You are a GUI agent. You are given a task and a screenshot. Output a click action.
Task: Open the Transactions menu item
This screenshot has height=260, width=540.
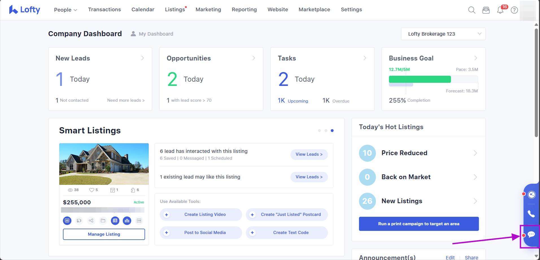(x=104, y=10)
